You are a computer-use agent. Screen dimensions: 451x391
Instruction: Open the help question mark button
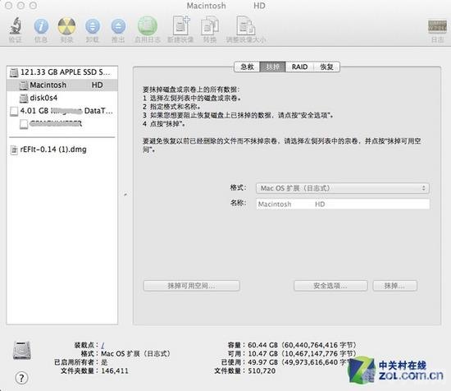pyautogui.click(x=21, y=378)
